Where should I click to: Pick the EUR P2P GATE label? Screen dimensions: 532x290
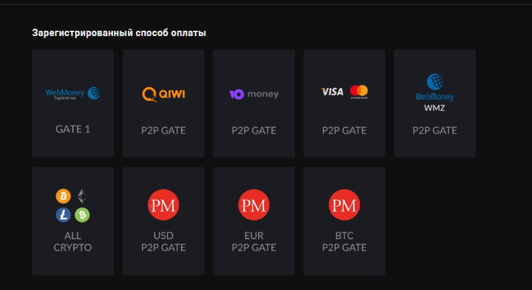[x=254, y=242]
